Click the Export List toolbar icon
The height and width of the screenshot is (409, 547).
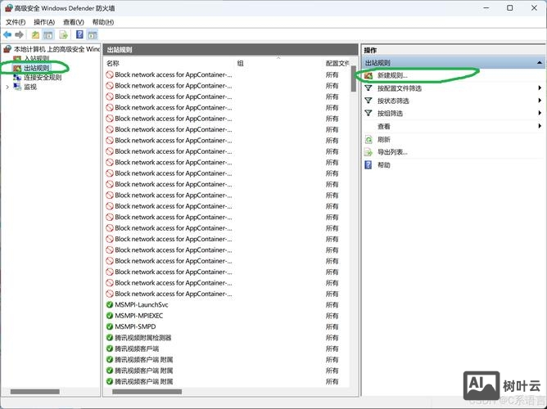[63, 34]
